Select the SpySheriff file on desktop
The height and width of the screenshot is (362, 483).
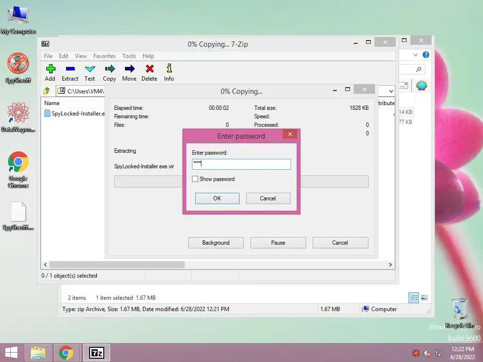click(18, 216)
